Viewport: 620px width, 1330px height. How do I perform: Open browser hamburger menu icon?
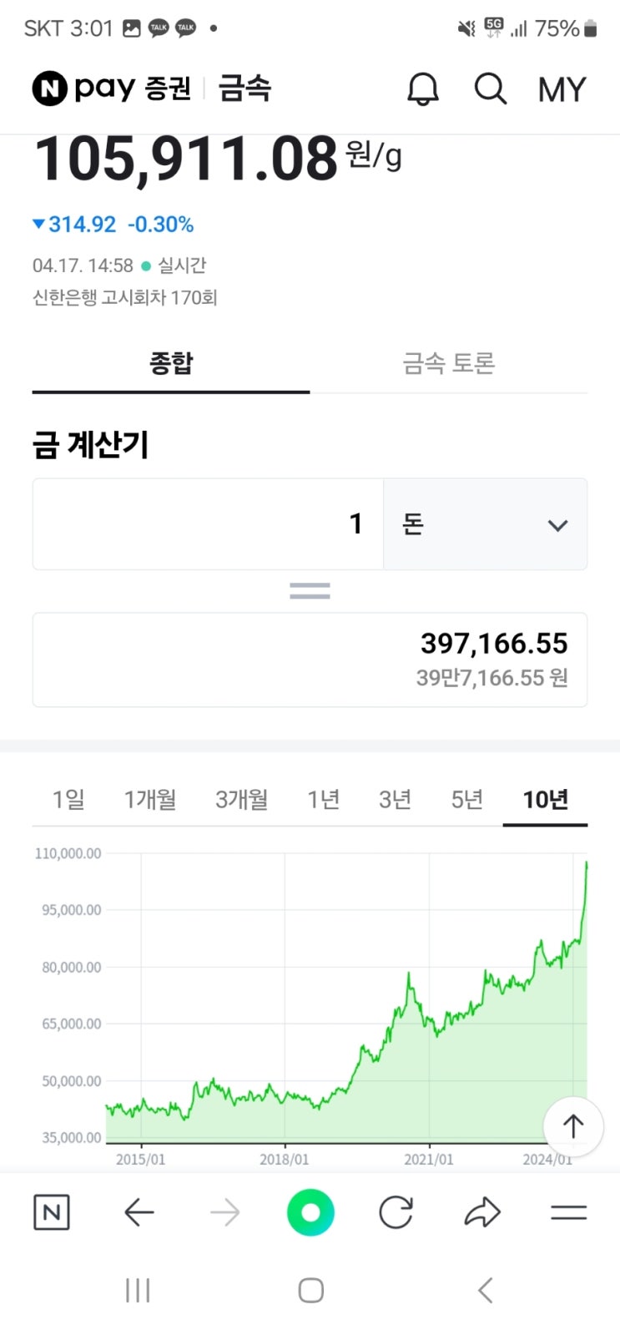(x=569, y=1212)
